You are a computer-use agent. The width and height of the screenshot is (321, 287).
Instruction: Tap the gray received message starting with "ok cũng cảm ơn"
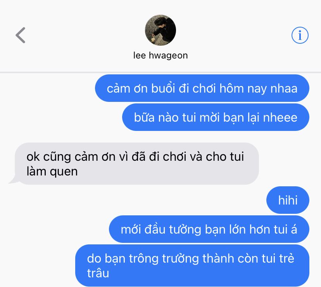point(137,164)
